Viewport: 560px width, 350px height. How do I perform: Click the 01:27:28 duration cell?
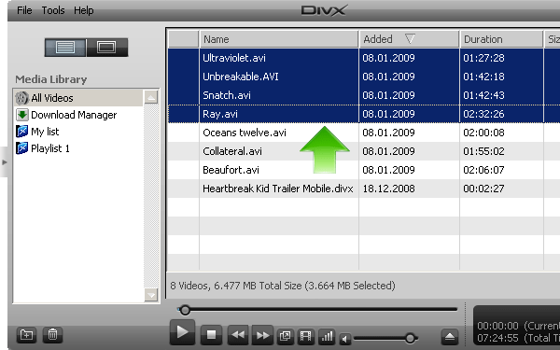click(x=483, y=58)
